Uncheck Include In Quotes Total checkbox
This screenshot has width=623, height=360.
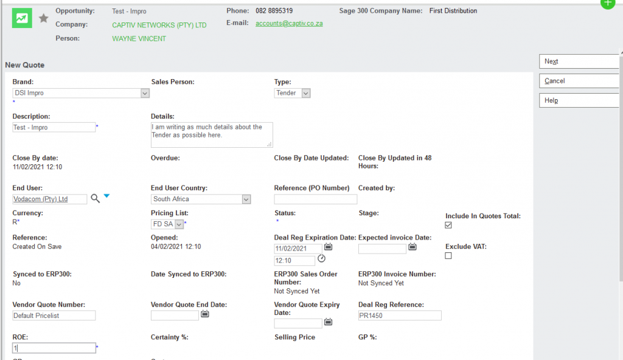448,225
